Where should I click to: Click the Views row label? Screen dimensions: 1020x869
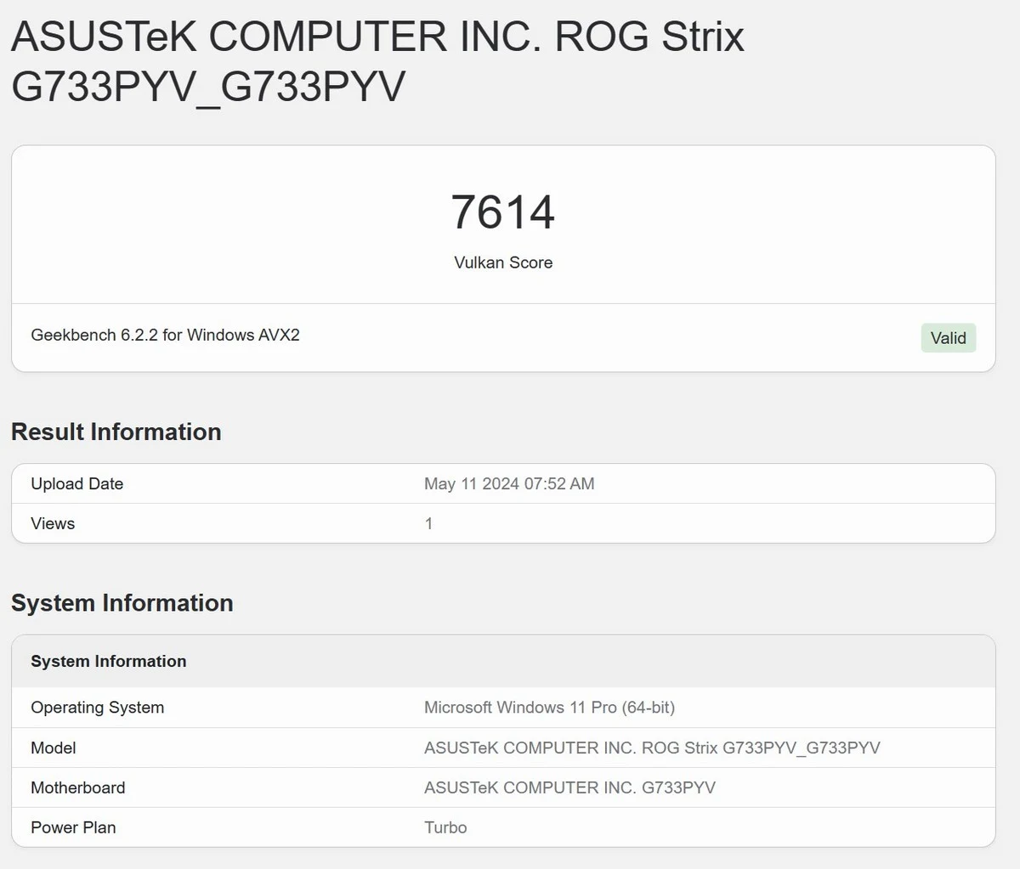53,523
